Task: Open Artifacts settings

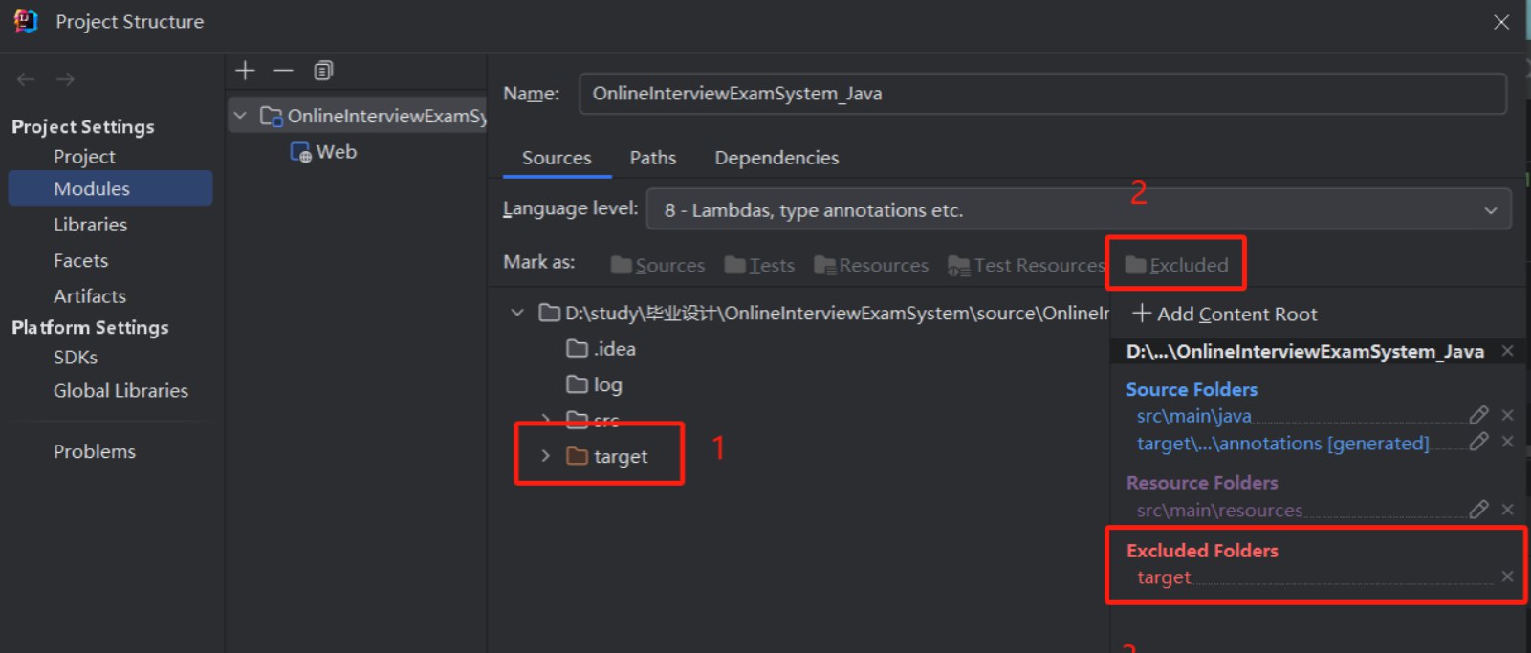Action: (90, 296)
